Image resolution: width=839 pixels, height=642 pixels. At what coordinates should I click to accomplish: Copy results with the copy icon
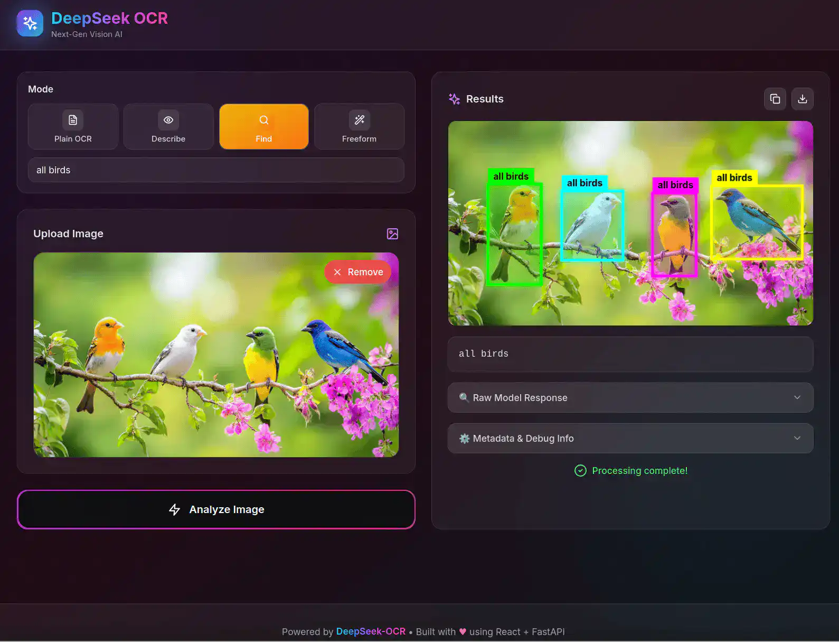pos(775,99)
